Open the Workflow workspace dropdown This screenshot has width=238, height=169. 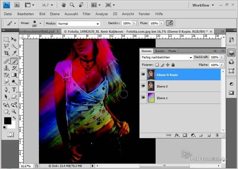click(203, 5)
